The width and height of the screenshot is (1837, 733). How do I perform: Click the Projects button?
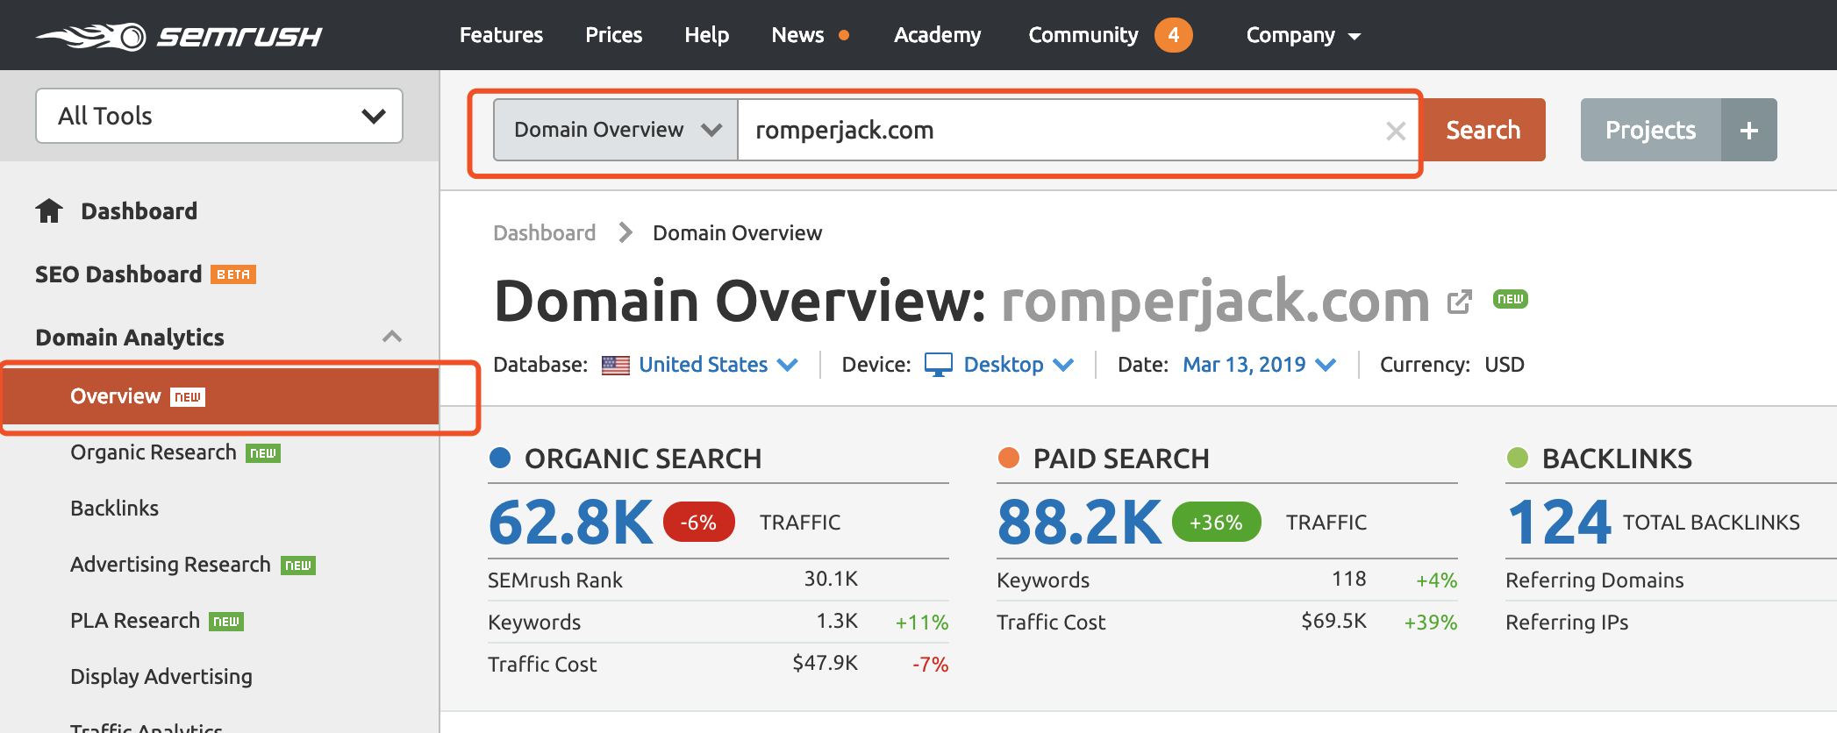point(1651,130)
